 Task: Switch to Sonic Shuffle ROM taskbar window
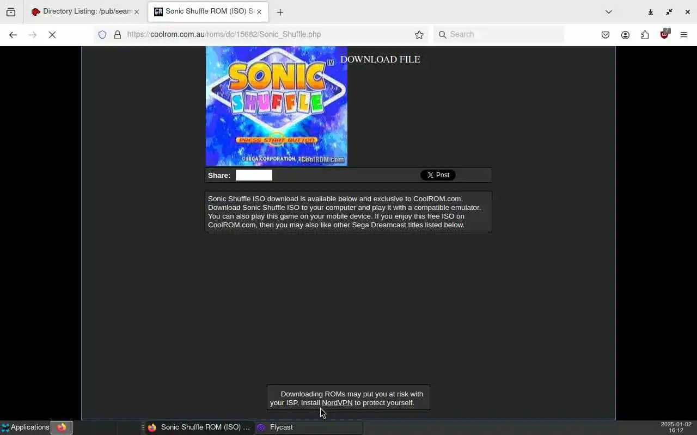(199, 427)
